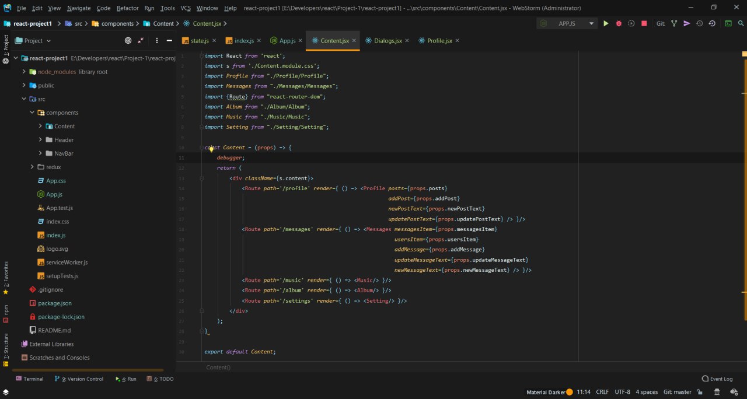Start debugging with the bug icon
Viewport: 747px width, 399px height.
619,23
